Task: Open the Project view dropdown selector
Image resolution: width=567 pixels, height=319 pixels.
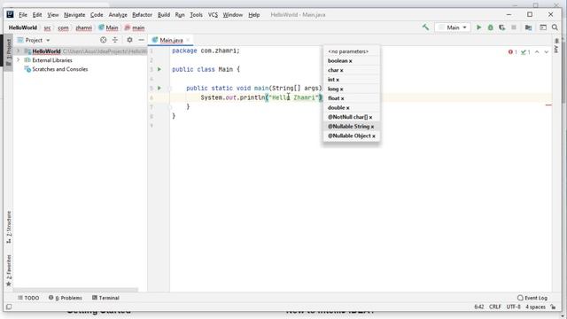Action: tap(34, 40)
